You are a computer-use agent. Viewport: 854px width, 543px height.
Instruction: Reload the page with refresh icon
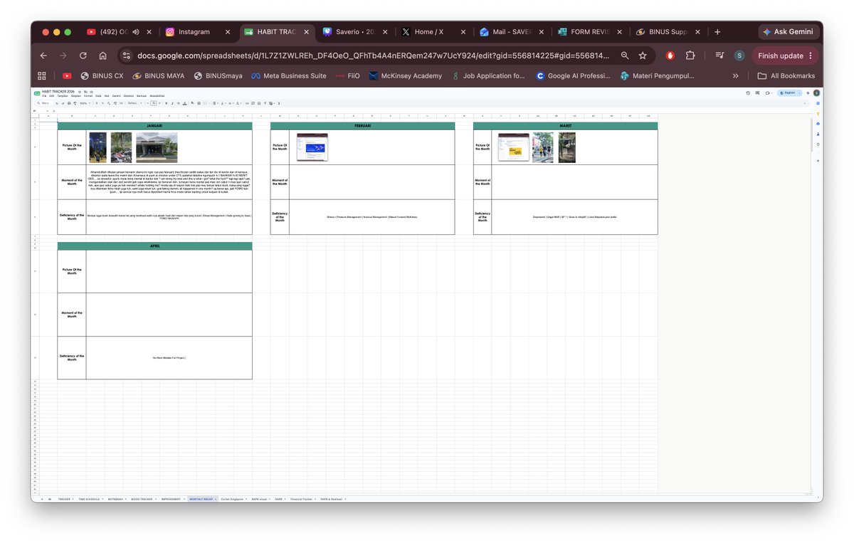83,56
